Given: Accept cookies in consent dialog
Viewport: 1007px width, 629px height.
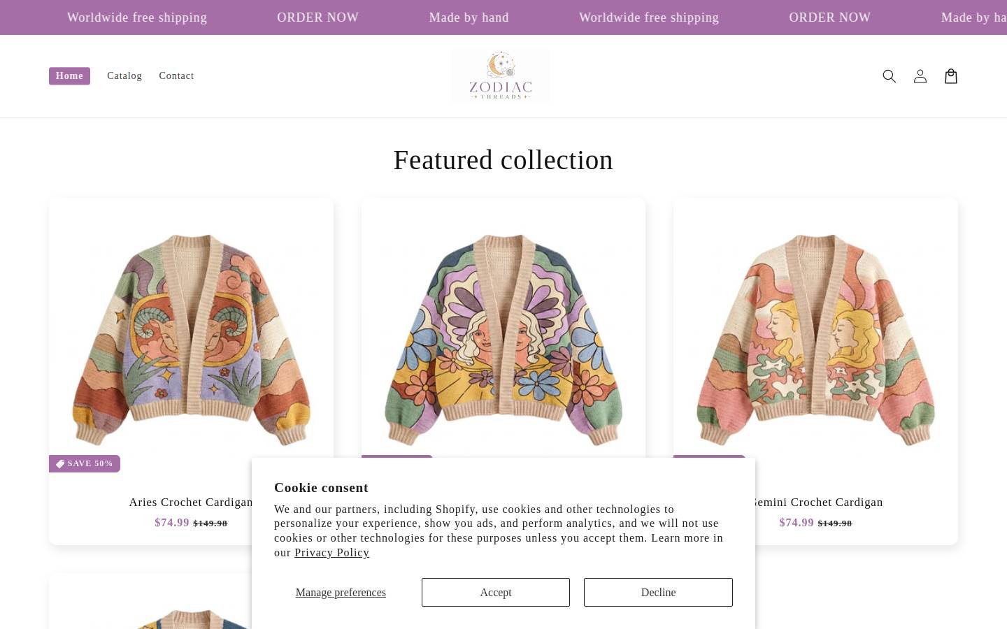Looking at the screenshot, I should click(496, 592).
